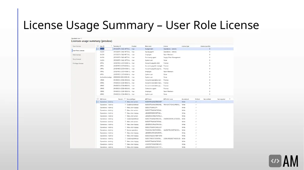304x170 pixels.
Task: Click the highlighted User ID field in the first row
Action: click(x=106, y=49)
